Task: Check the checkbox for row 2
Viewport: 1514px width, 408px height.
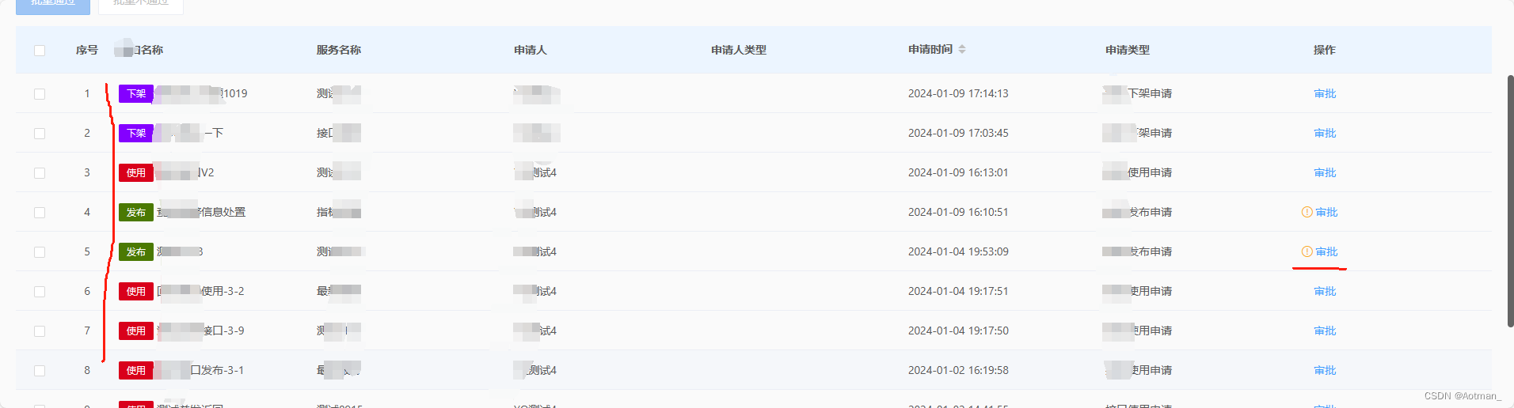Action: tap(40, 134)
